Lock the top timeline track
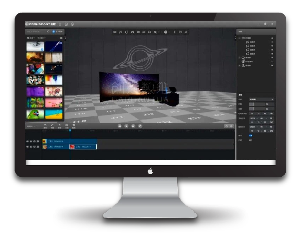The image size is (302, 239). click(31, 141)
